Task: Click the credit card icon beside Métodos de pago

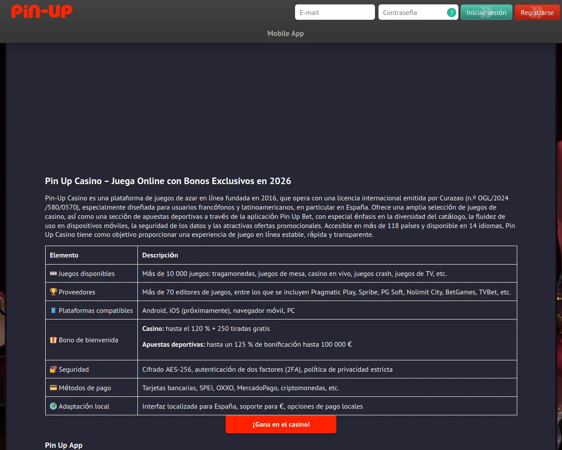Action: point(53,388)
